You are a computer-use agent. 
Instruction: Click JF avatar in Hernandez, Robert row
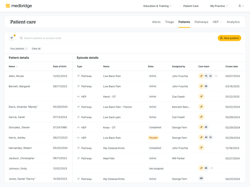(x=201, y=148)
